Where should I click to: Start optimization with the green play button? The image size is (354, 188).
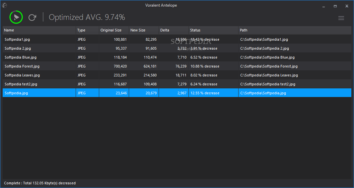(16, 17)
